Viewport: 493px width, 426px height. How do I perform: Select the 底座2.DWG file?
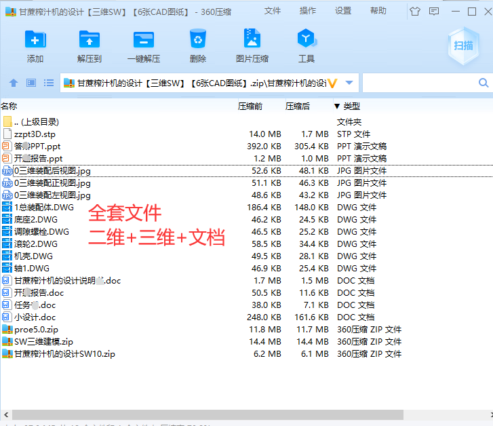pyautogui.click(x=36, y=220)
